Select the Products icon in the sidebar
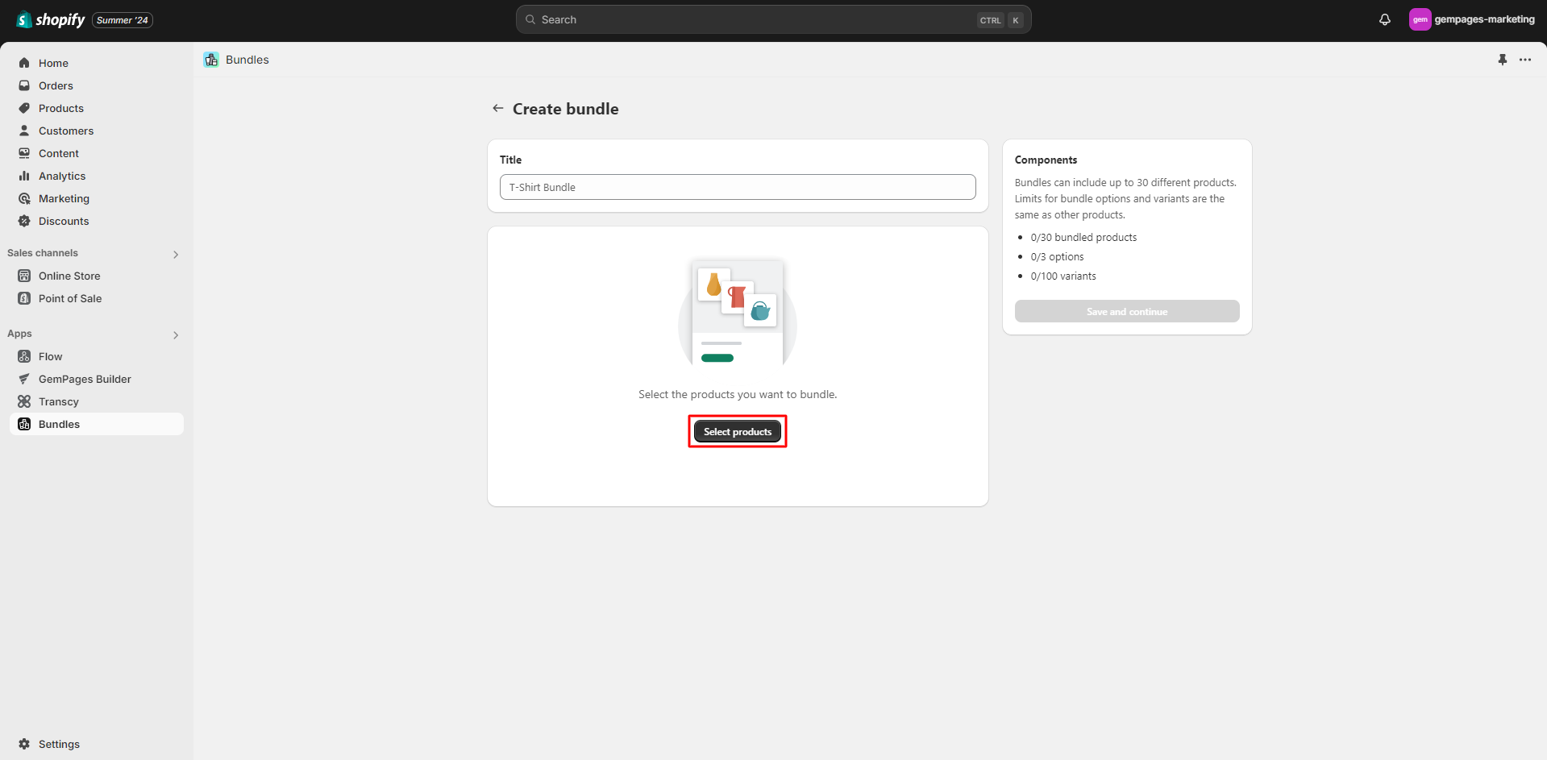This screenshot has width=1547, height=760. (23, 108)
